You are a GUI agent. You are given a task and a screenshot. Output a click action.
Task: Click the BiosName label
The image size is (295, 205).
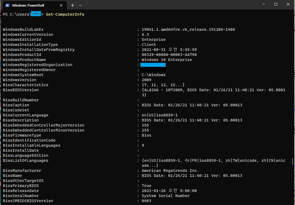click(13, 176)
